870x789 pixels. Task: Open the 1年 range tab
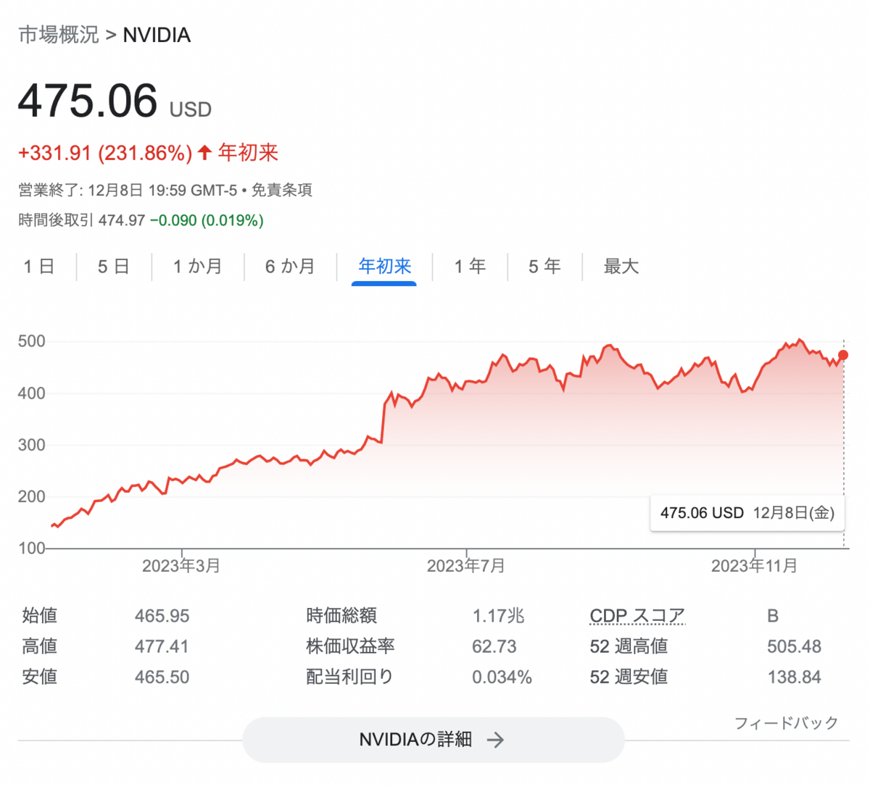click(470, 267)
